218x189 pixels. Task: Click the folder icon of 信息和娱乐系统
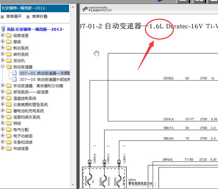(9, 117)
